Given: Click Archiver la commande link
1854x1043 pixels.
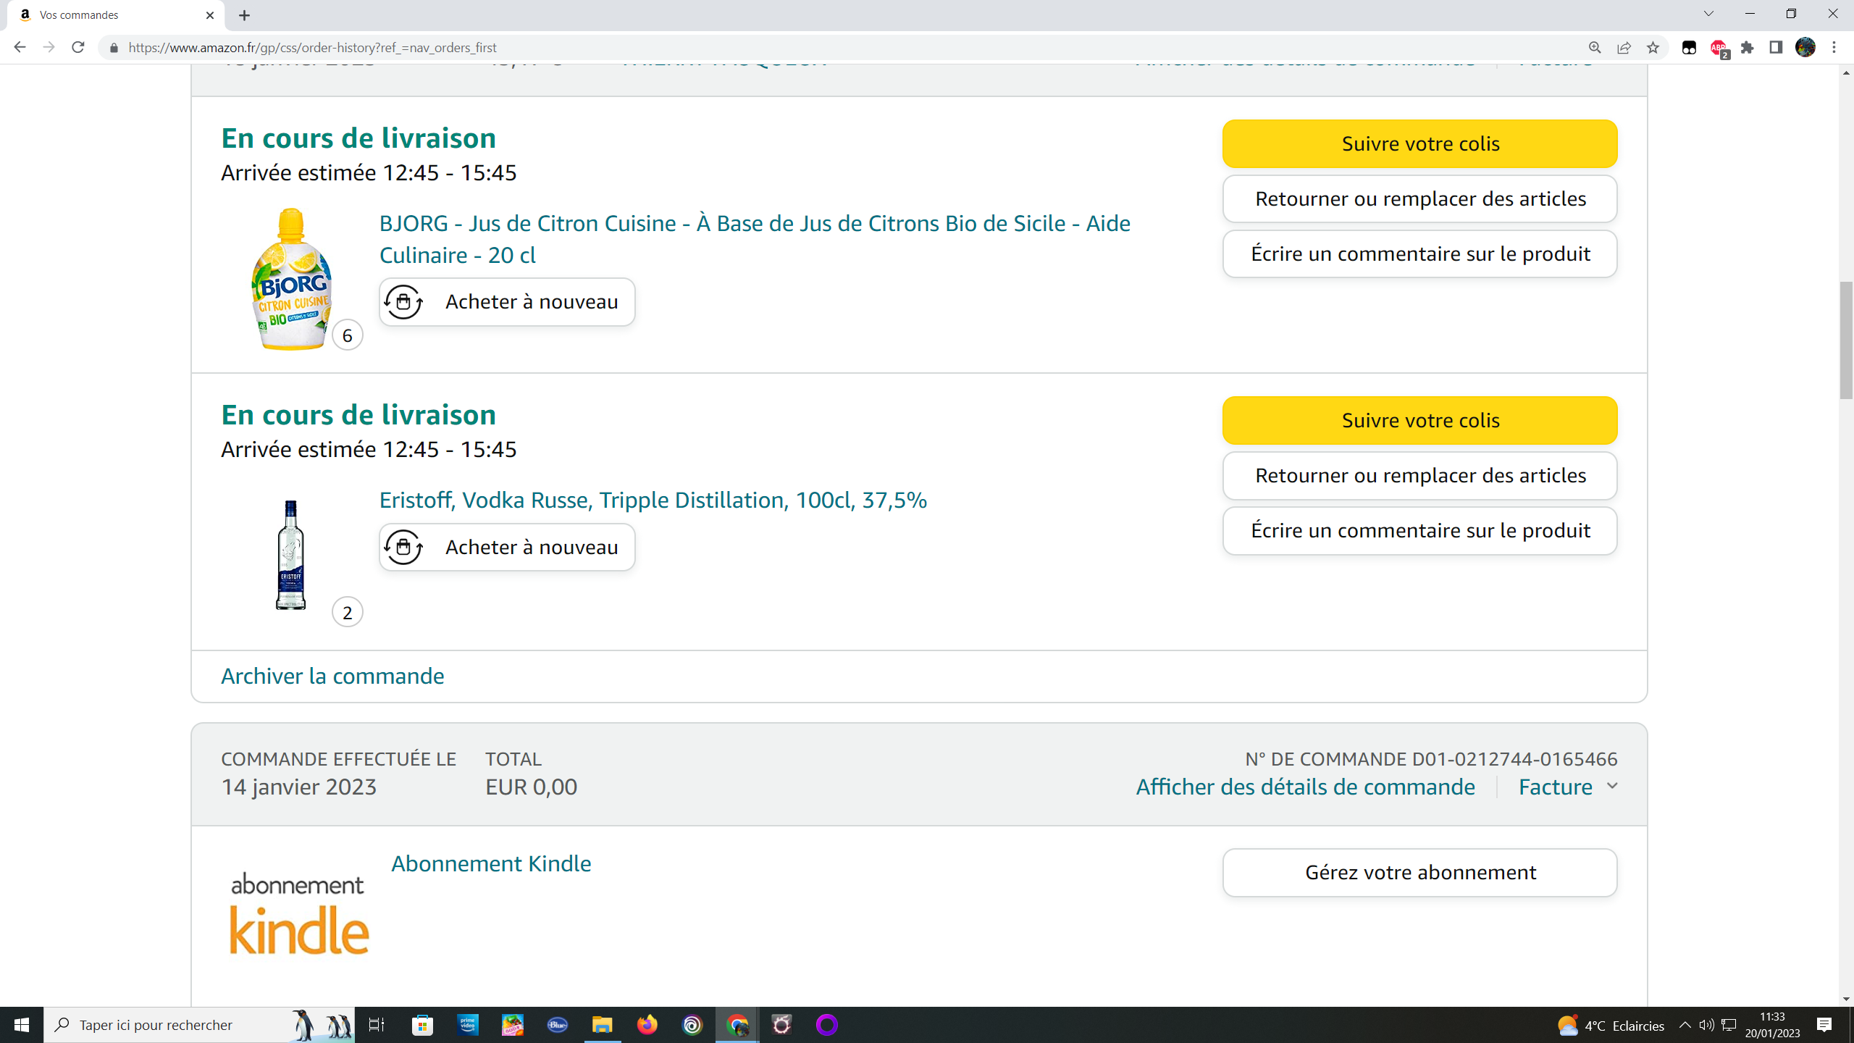Looking at the screenshot, I should (x=332, y=676).
